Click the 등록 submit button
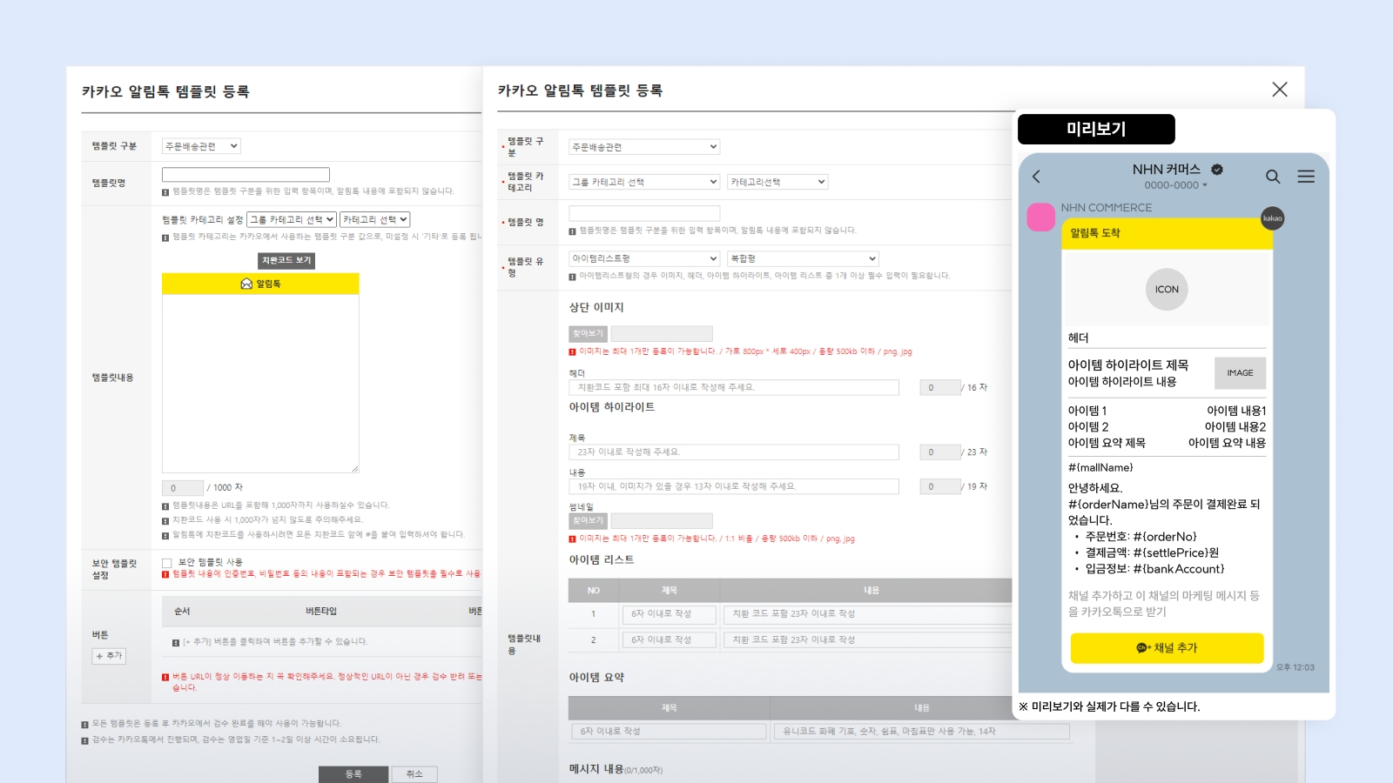 (x=353, y=773)
